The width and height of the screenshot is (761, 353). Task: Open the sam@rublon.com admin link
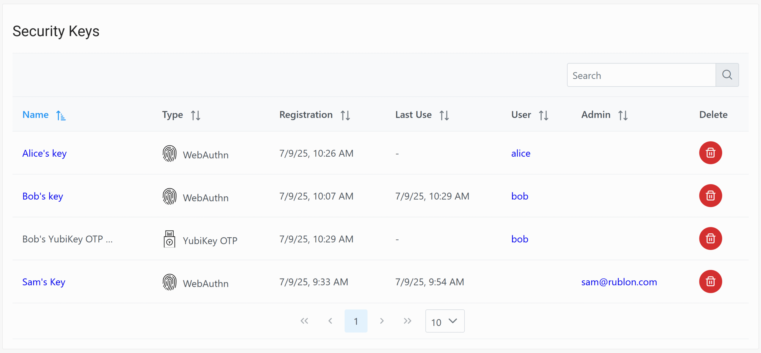619,282
